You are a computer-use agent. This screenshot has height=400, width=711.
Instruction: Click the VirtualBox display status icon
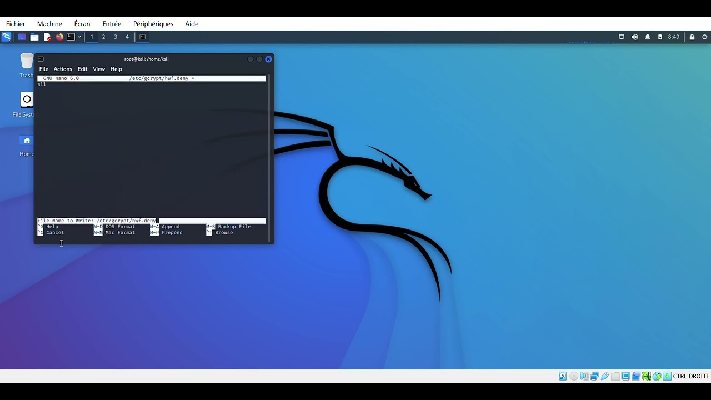[625, 376]
